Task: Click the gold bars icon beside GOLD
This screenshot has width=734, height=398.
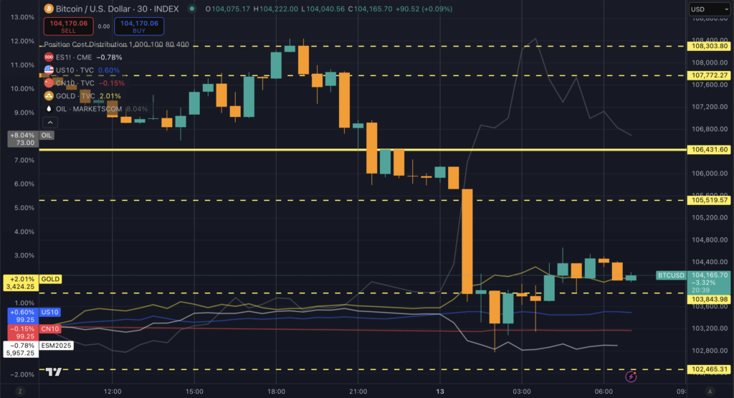Action: [x=49, y=96]
